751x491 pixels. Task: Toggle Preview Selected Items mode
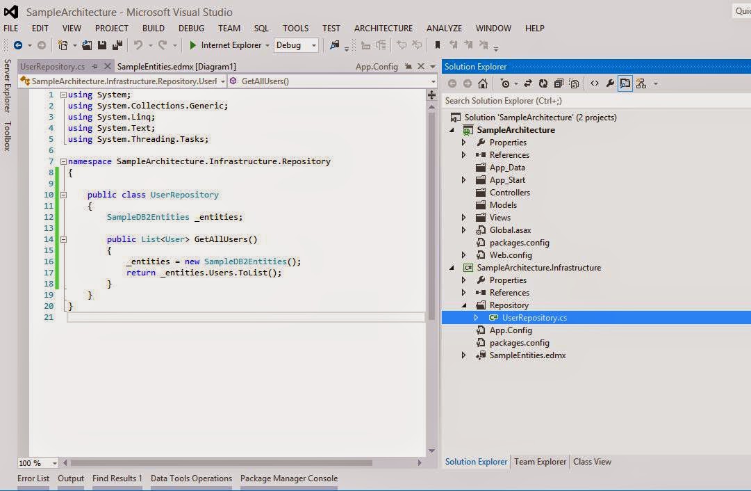[x=625, y=83]
